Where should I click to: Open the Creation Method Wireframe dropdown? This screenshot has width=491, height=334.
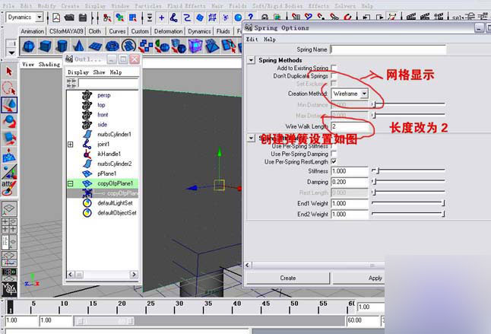point(350,94)
